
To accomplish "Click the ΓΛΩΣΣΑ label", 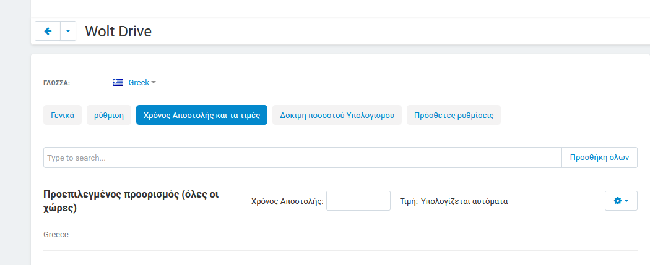I will point(57,83).
